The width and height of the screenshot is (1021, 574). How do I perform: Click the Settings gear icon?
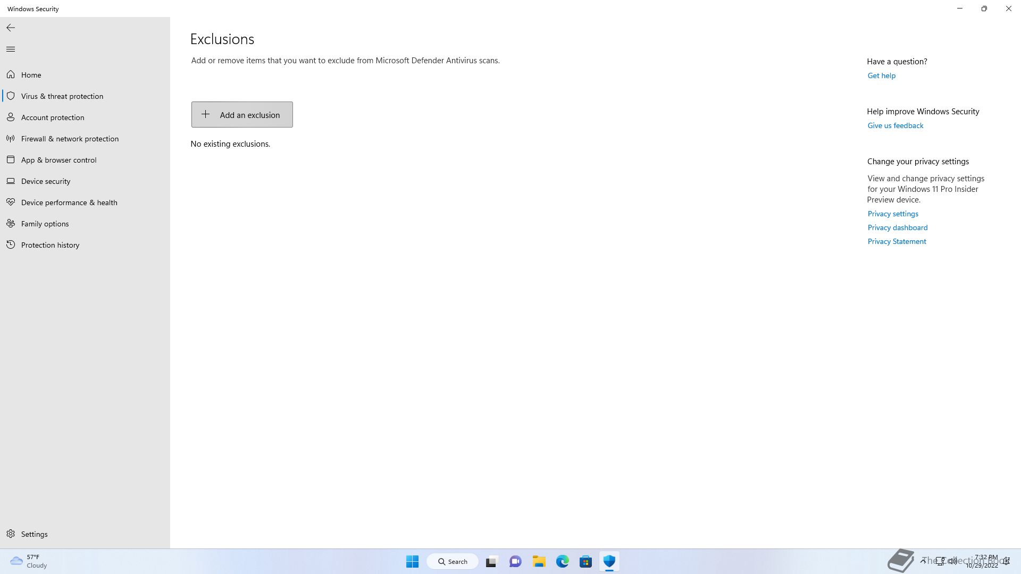click(x=11, y=534)
